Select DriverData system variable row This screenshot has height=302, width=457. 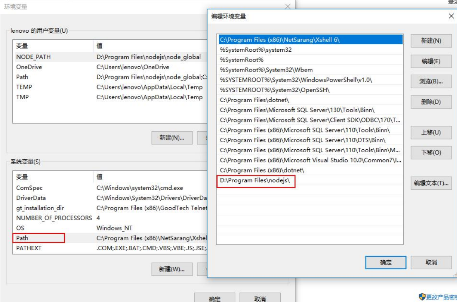(111, 198)
